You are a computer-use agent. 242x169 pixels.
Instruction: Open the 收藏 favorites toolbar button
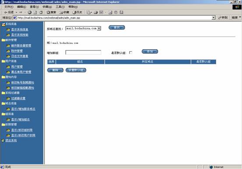pos(64,12)
